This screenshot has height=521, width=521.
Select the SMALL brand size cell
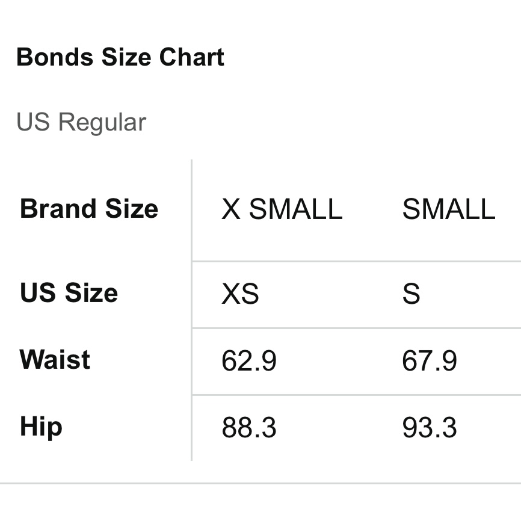[448, 209]
